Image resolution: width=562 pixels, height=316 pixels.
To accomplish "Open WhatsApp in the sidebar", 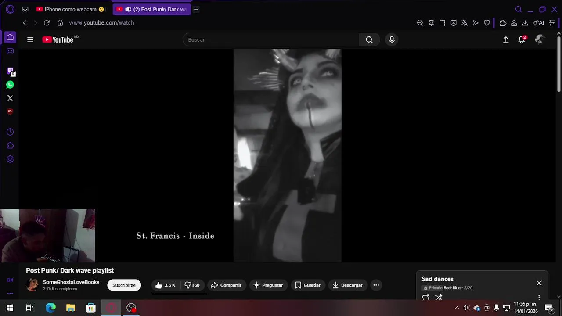I will point(10,85).
